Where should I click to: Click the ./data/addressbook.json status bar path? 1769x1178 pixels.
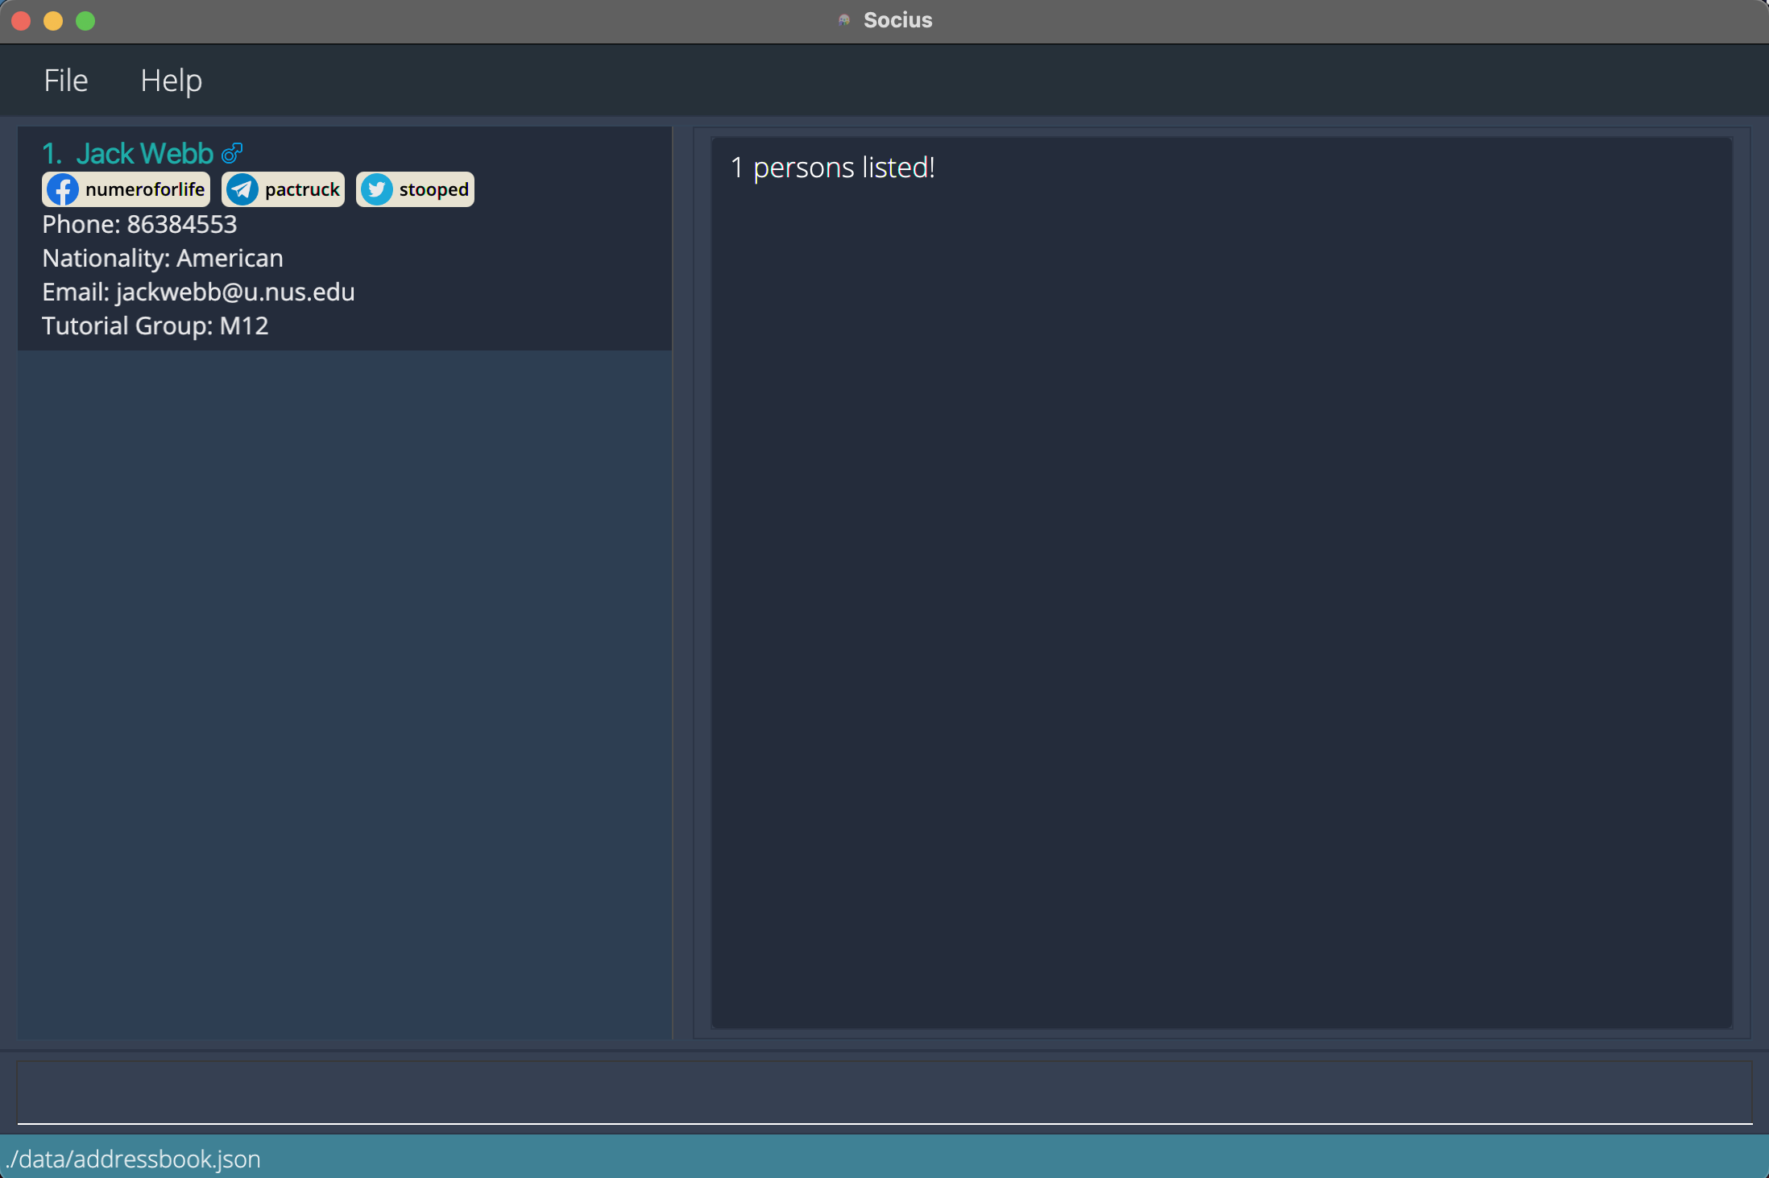pyautogui.click(x=133, y=1159)
